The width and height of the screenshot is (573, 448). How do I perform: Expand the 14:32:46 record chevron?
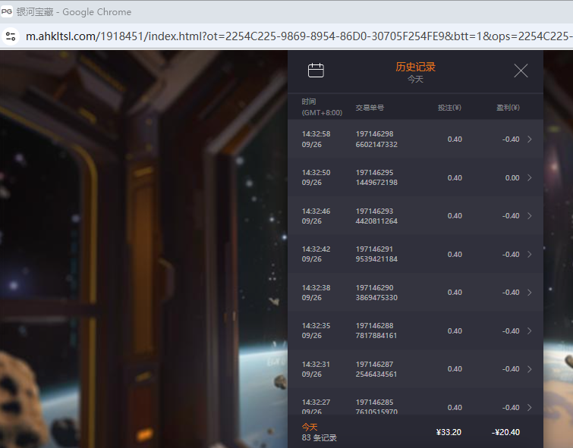(x=529, y=216)
